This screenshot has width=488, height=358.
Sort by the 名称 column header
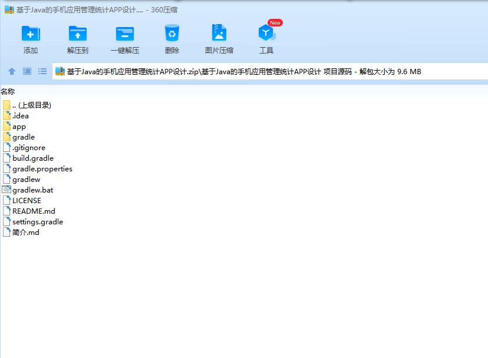pos(8,92)
